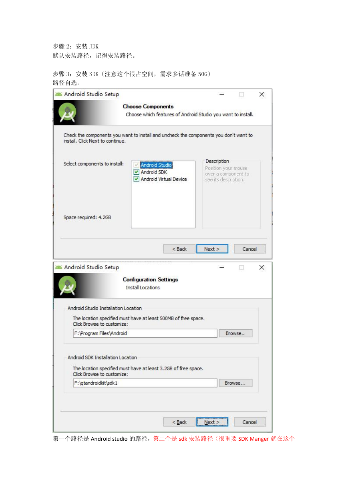Screen dimensions: 348x492
Task: Click Android Studio logo in Choose Components header
Action: coord(67,112)
